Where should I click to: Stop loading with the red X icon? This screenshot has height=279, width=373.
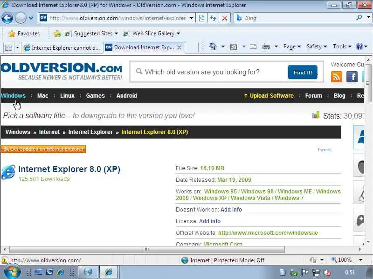point(224,18)
